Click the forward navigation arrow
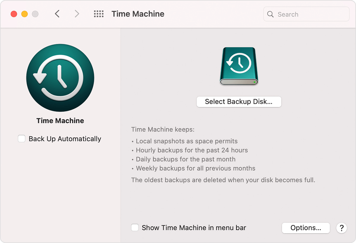The height and width of the screenshot is (243, 356). [x=77, y=14]
